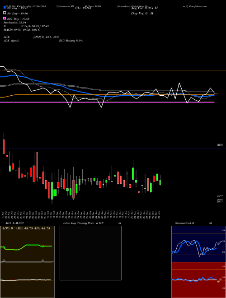
Task: Open the ADX green line chart panel
Action: click(x=27, y=244)
